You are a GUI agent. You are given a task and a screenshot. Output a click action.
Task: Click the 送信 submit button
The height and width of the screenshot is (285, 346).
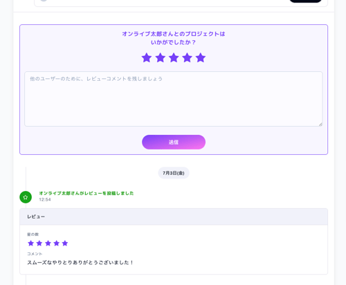coord(174,142)
